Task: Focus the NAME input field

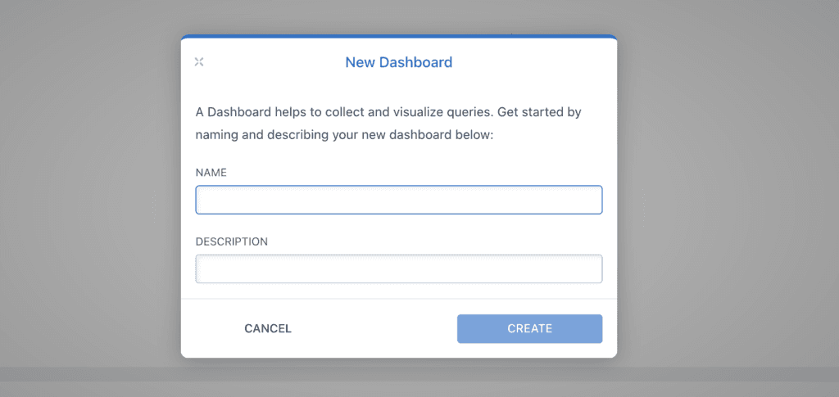Action: [399, 200]
